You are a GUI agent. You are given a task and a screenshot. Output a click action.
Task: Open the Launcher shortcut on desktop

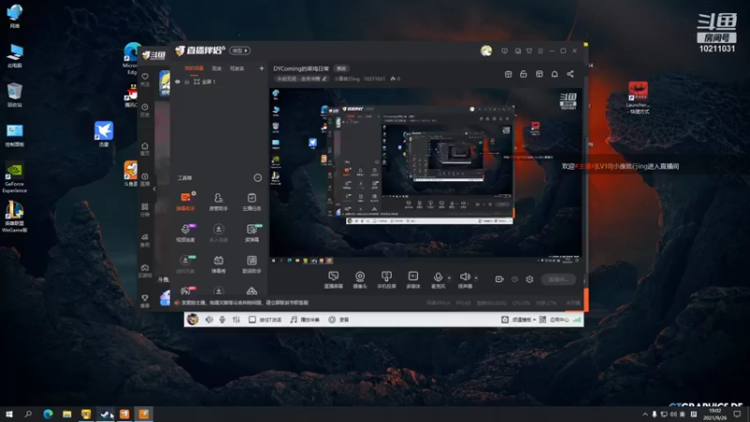(x=637, y=98)
